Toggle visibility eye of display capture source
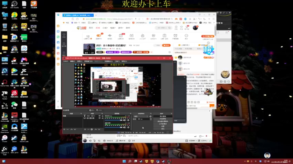The width and height of the screenshot is (293, 164). pos(99,118)
